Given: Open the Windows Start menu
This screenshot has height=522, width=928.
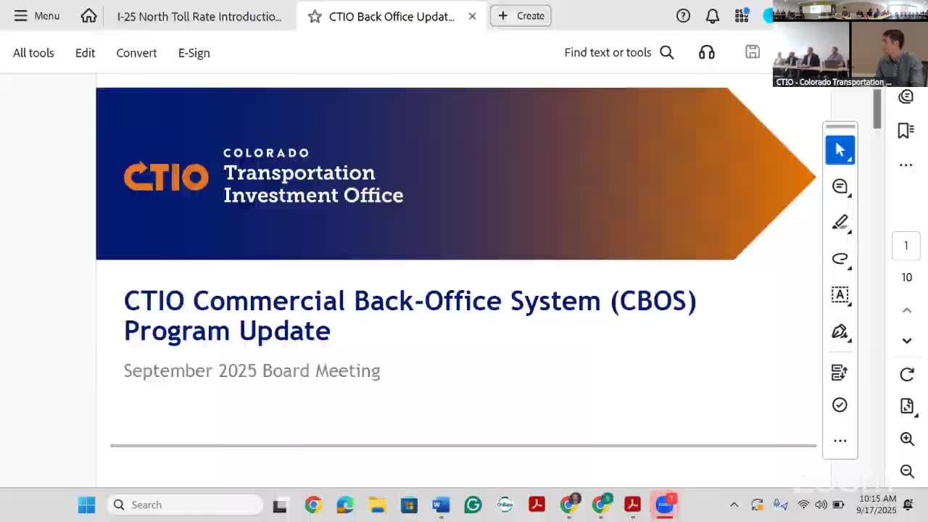Looking at the screenshot, I should pyautogui.click(x=86, y=505).
